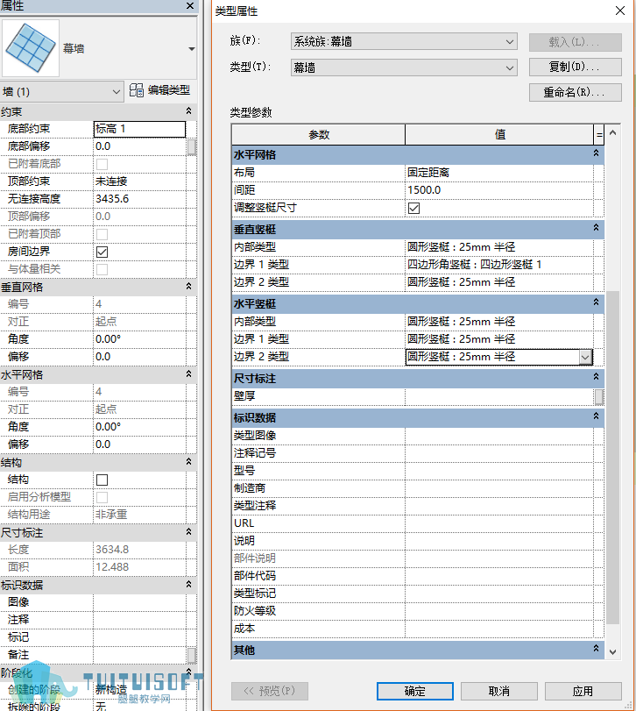
Task: Click the 确定 OK button
Action: pyautogui.click(x=415, y=691)
